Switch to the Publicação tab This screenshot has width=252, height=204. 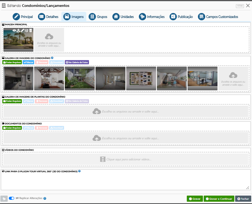[182, 17]
